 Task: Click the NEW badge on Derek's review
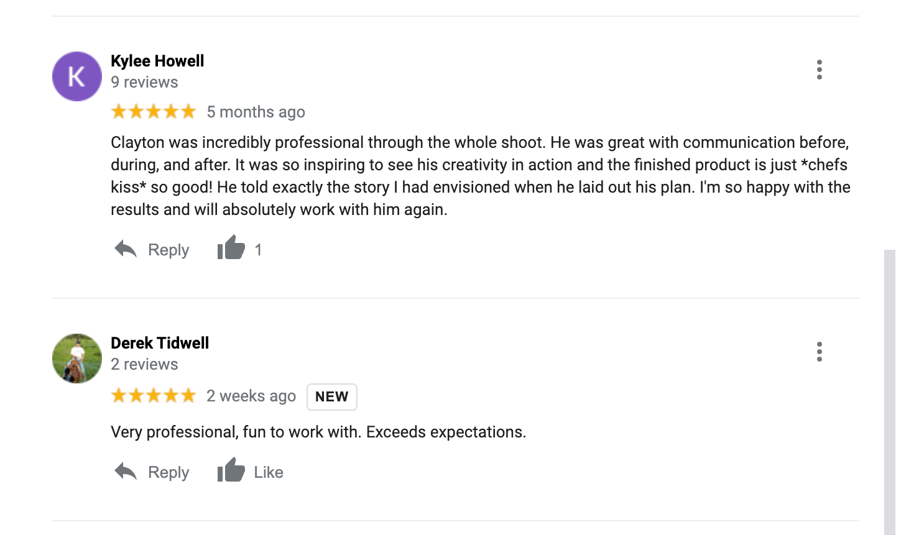tap(331, 397)
